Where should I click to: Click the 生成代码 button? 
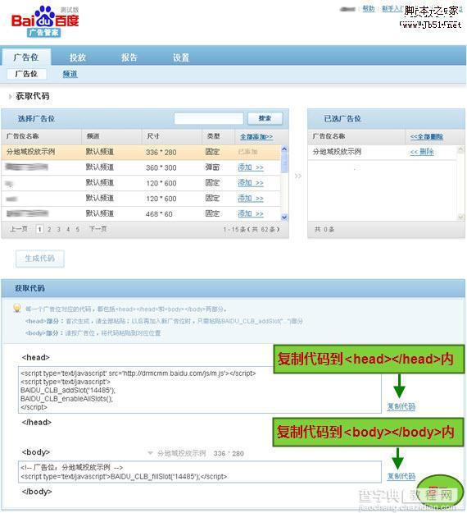pyautogui.click(x=40, y=259)
